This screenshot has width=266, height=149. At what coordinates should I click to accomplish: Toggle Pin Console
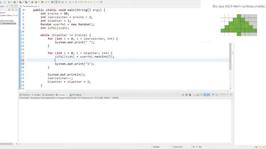tap(213, 95)
